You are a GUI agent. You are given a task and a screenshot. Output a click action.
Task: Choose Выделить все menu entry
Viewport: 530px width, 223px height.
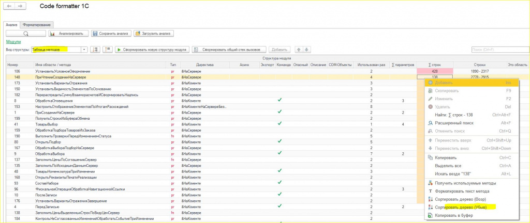(x=471, y=166)
